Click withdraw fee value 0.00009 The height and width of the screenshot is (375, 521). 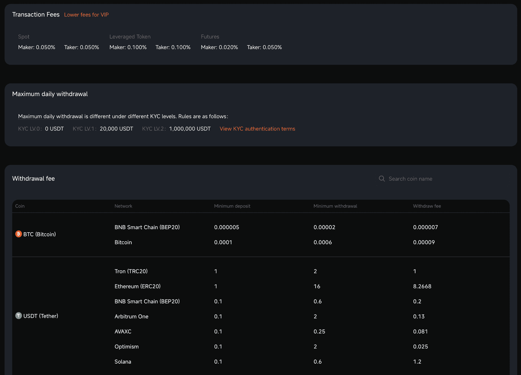[424, 242]
